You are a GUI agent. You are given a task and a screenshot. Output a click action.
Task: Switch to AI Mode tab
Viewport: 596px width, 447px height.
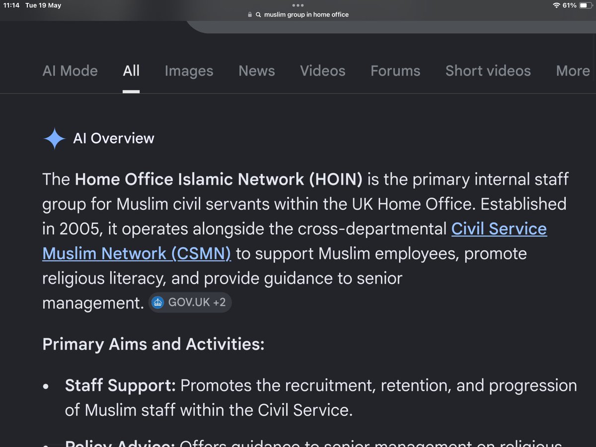point(70,71)
